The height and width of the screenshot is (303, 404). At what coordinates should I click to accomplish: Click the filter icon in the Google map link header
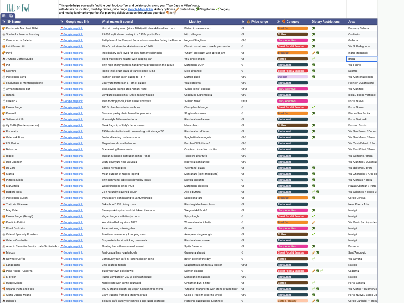(62, 22)
